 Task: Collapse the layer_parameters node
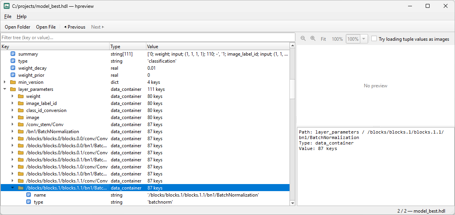coord(5,89)
